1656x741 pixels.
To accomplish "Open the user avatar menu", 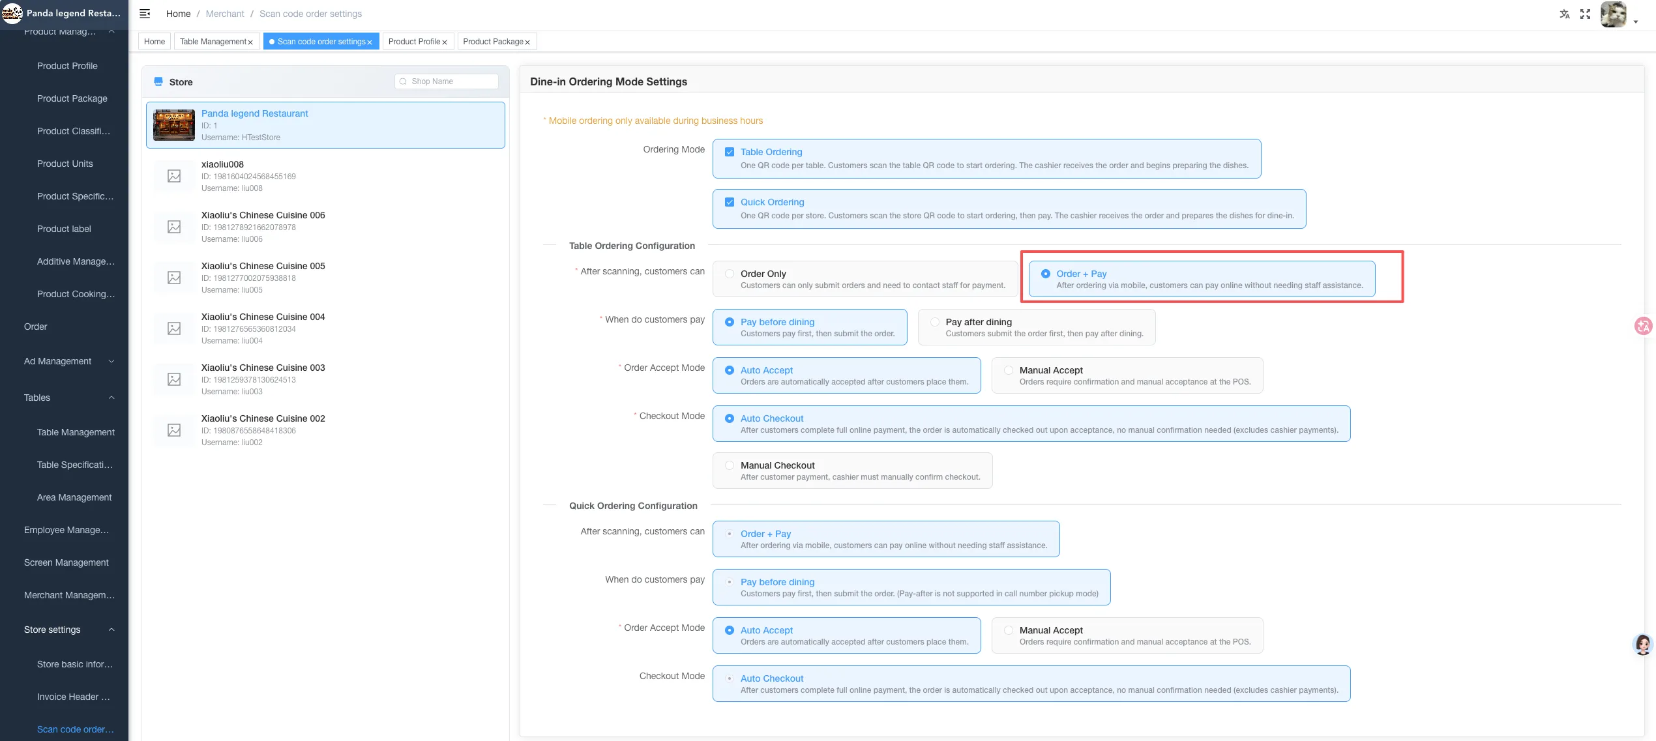I will point(1614,14).
